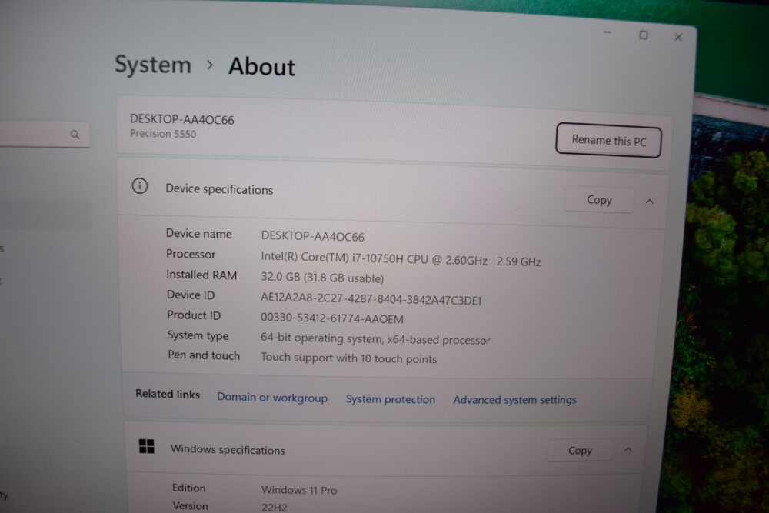Maximize the Settings window
Viewport: 769px width, 513px height.
[644, 35]
